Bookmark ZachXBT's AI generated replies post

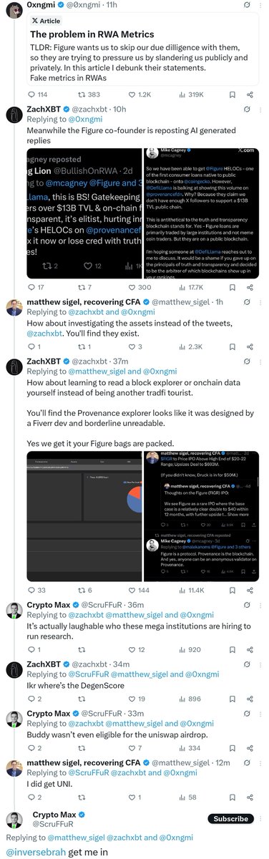click(230, 286)
